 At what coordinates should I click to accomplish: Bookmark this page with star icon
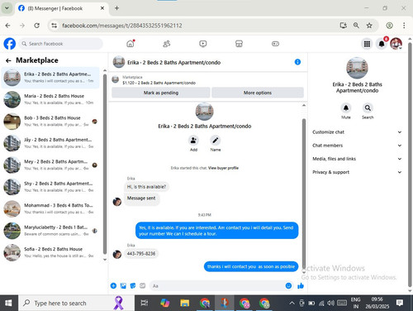369,26
